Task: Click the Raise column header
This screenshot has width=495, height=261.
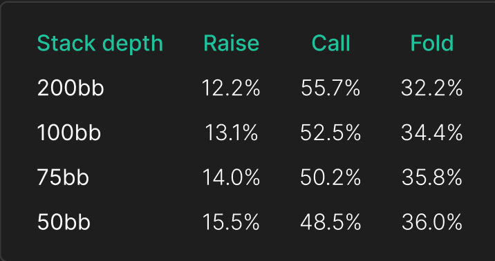Action: [231, 43]
